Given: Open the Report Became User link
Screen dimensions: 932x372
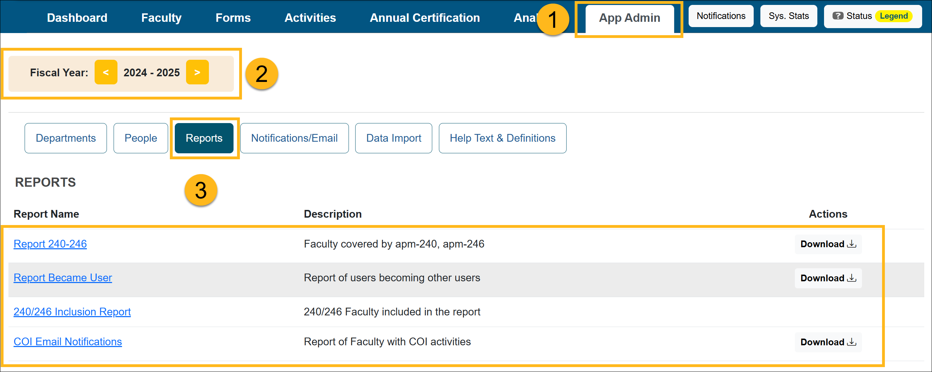Looking at the screenshot, I should coord(63,277).
